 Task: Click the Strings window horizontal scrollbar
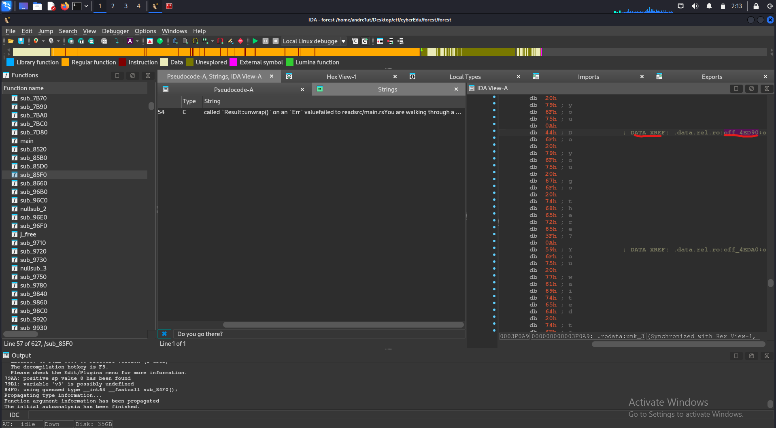point(343,325)
